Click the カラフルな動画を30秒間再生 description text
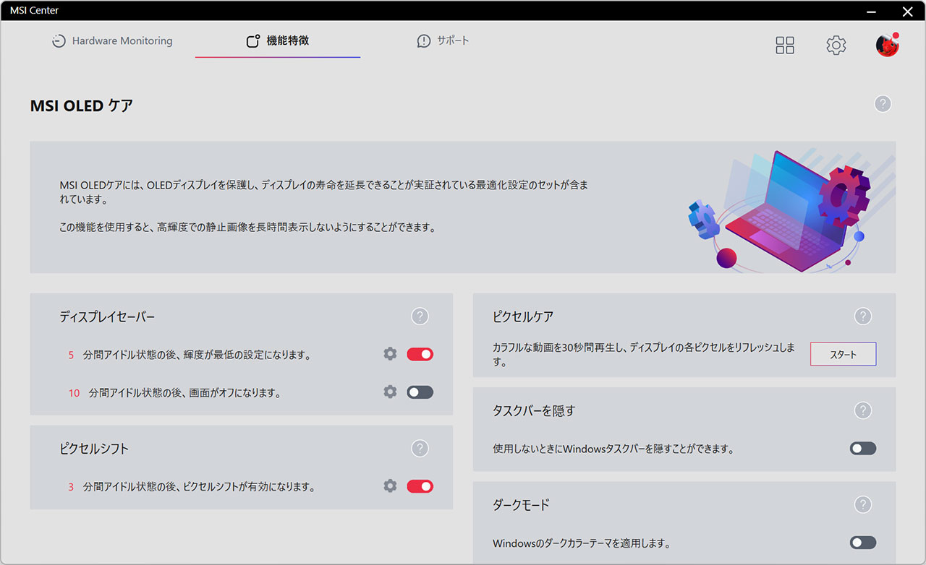 click(644, 354)
